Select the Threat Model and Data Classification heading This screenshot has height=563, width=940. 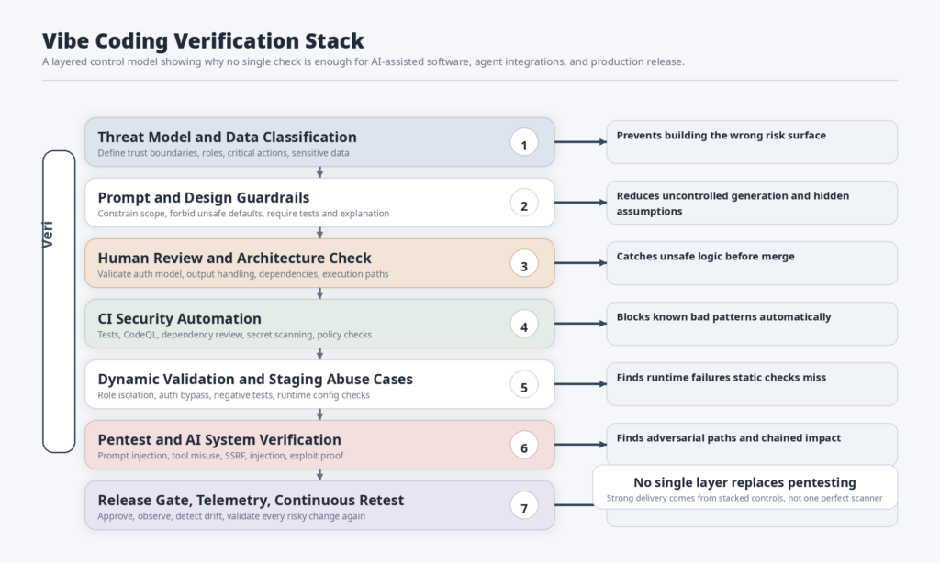point(227,137)
